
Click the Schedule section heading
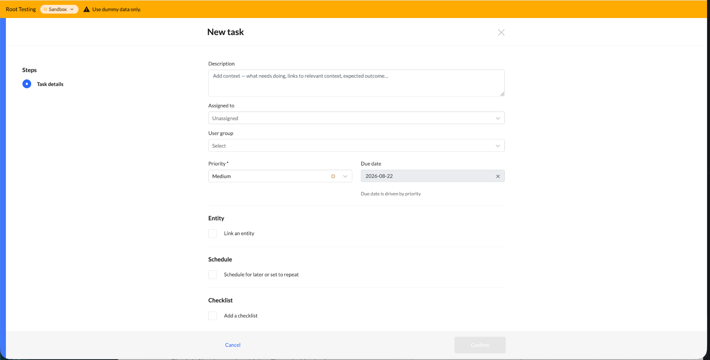(x=220, y=260)
